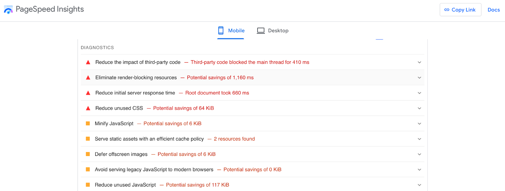Screen dimensions: 505x191
Task: Switch to the Mobile tab
Action: click(x=231, y=31)
